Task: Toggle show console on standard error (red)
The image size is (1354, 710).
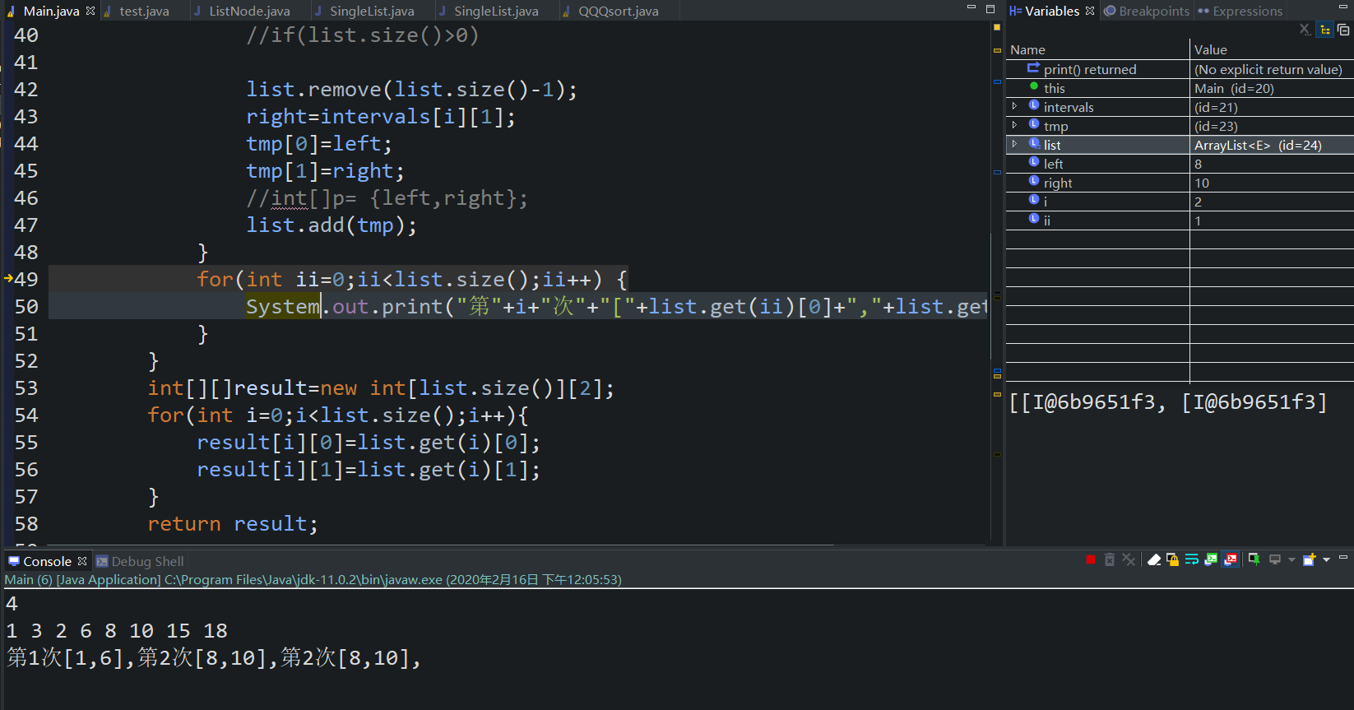Action: (x=1231, y=560)
